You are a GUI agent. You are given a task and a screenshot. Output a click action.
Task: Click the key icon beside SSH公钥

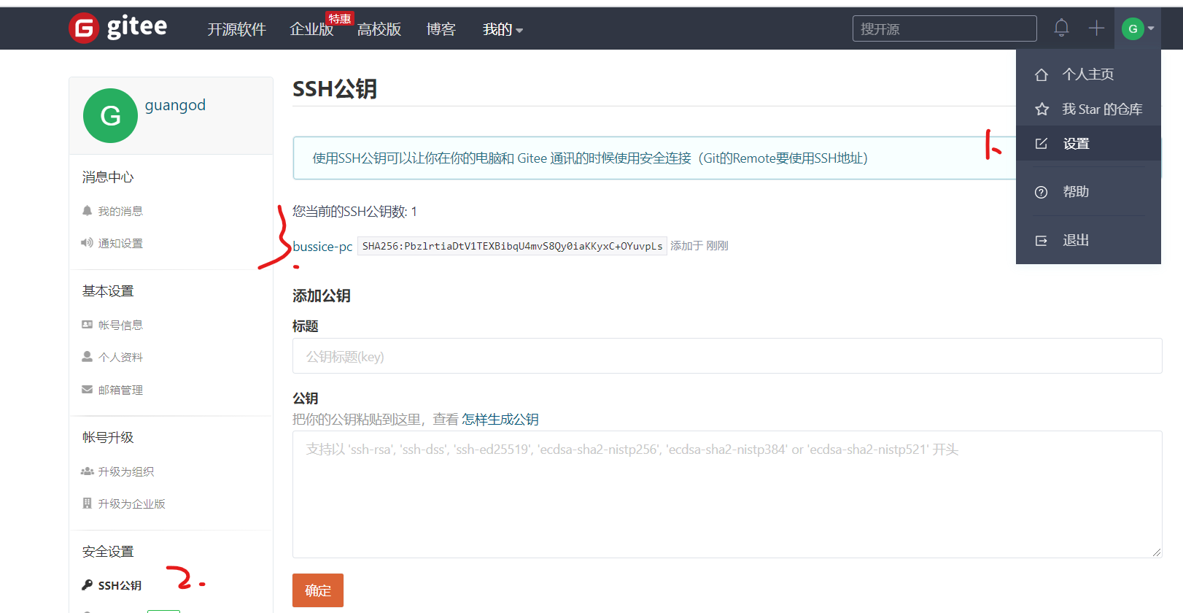coord(88,585)
